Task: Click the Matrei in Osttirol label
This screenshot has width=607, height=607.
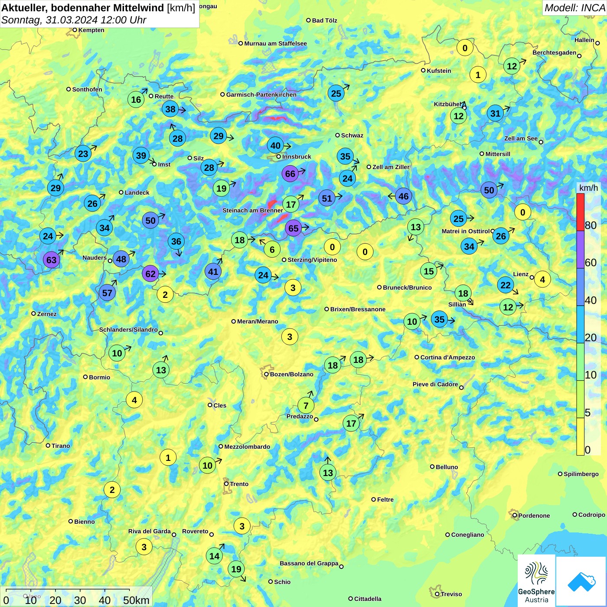Action: 465,231
